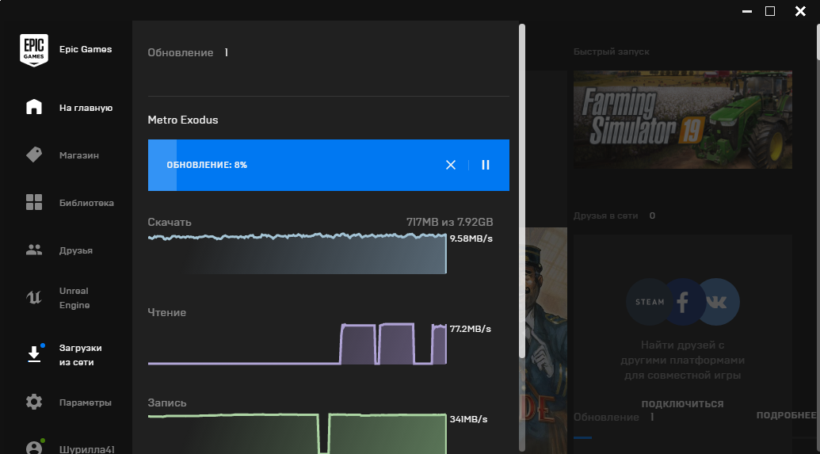Click the main window scrollbar thumb
The width and height of the screenshot is (820, 454).
818,42
